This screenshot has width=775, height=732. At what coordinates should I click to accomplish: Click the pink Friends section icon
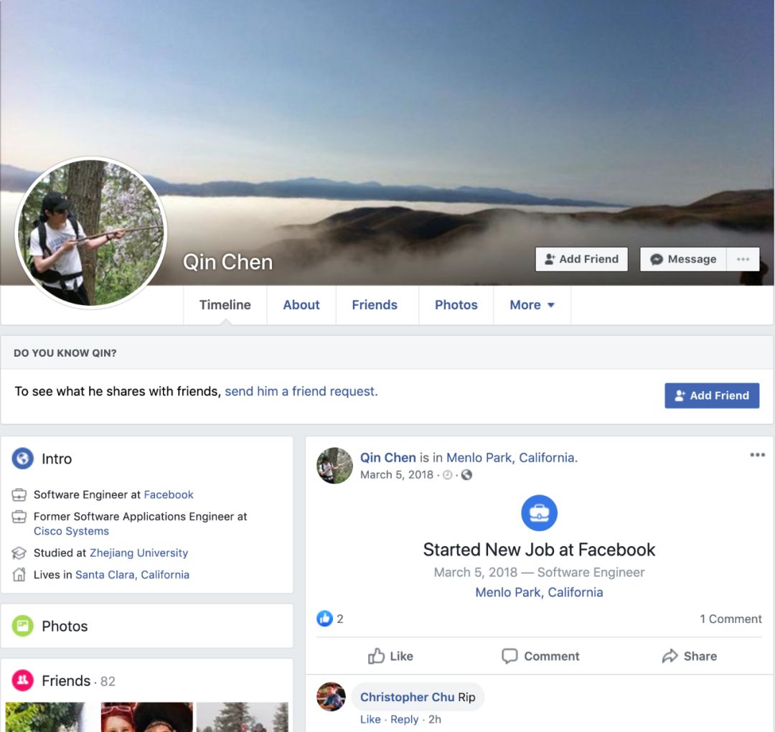[23, 680]
